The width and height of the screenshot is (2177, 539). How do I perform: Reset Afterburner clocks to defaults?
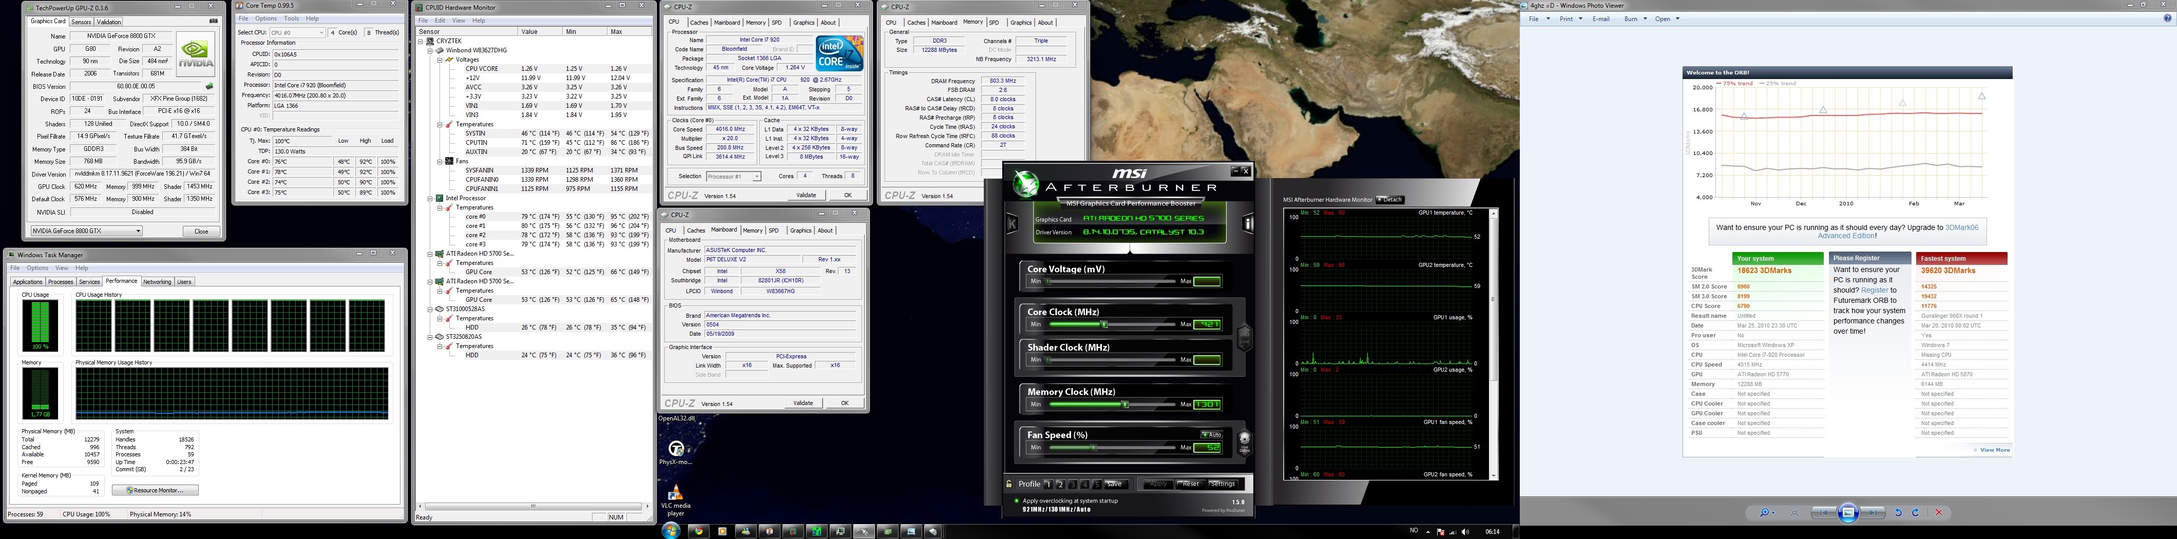1191,484
